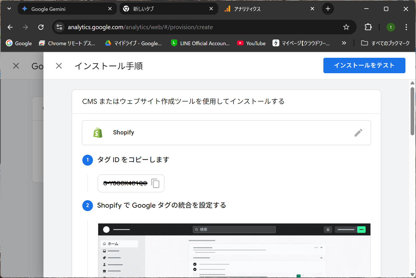
Task: Open the Google bookmark
Action: (19, 43)
